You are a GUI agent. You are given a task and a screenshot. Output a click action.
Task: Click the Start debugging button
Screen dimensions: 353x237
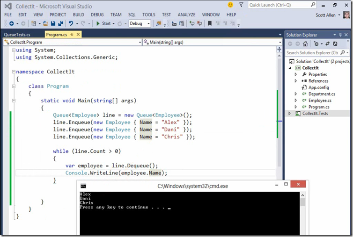[x=103, y=23]
